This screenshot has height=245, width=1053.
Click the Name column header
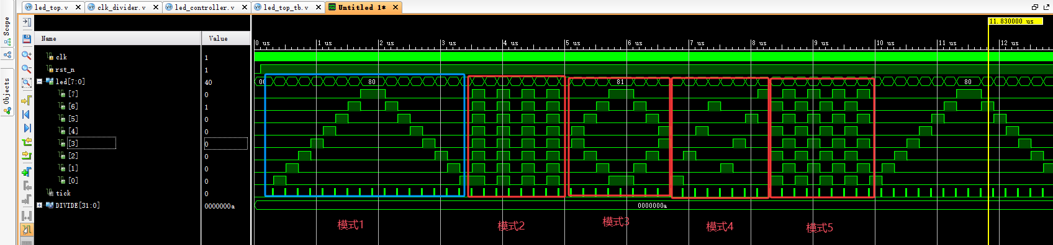click(x=118, y=38)
